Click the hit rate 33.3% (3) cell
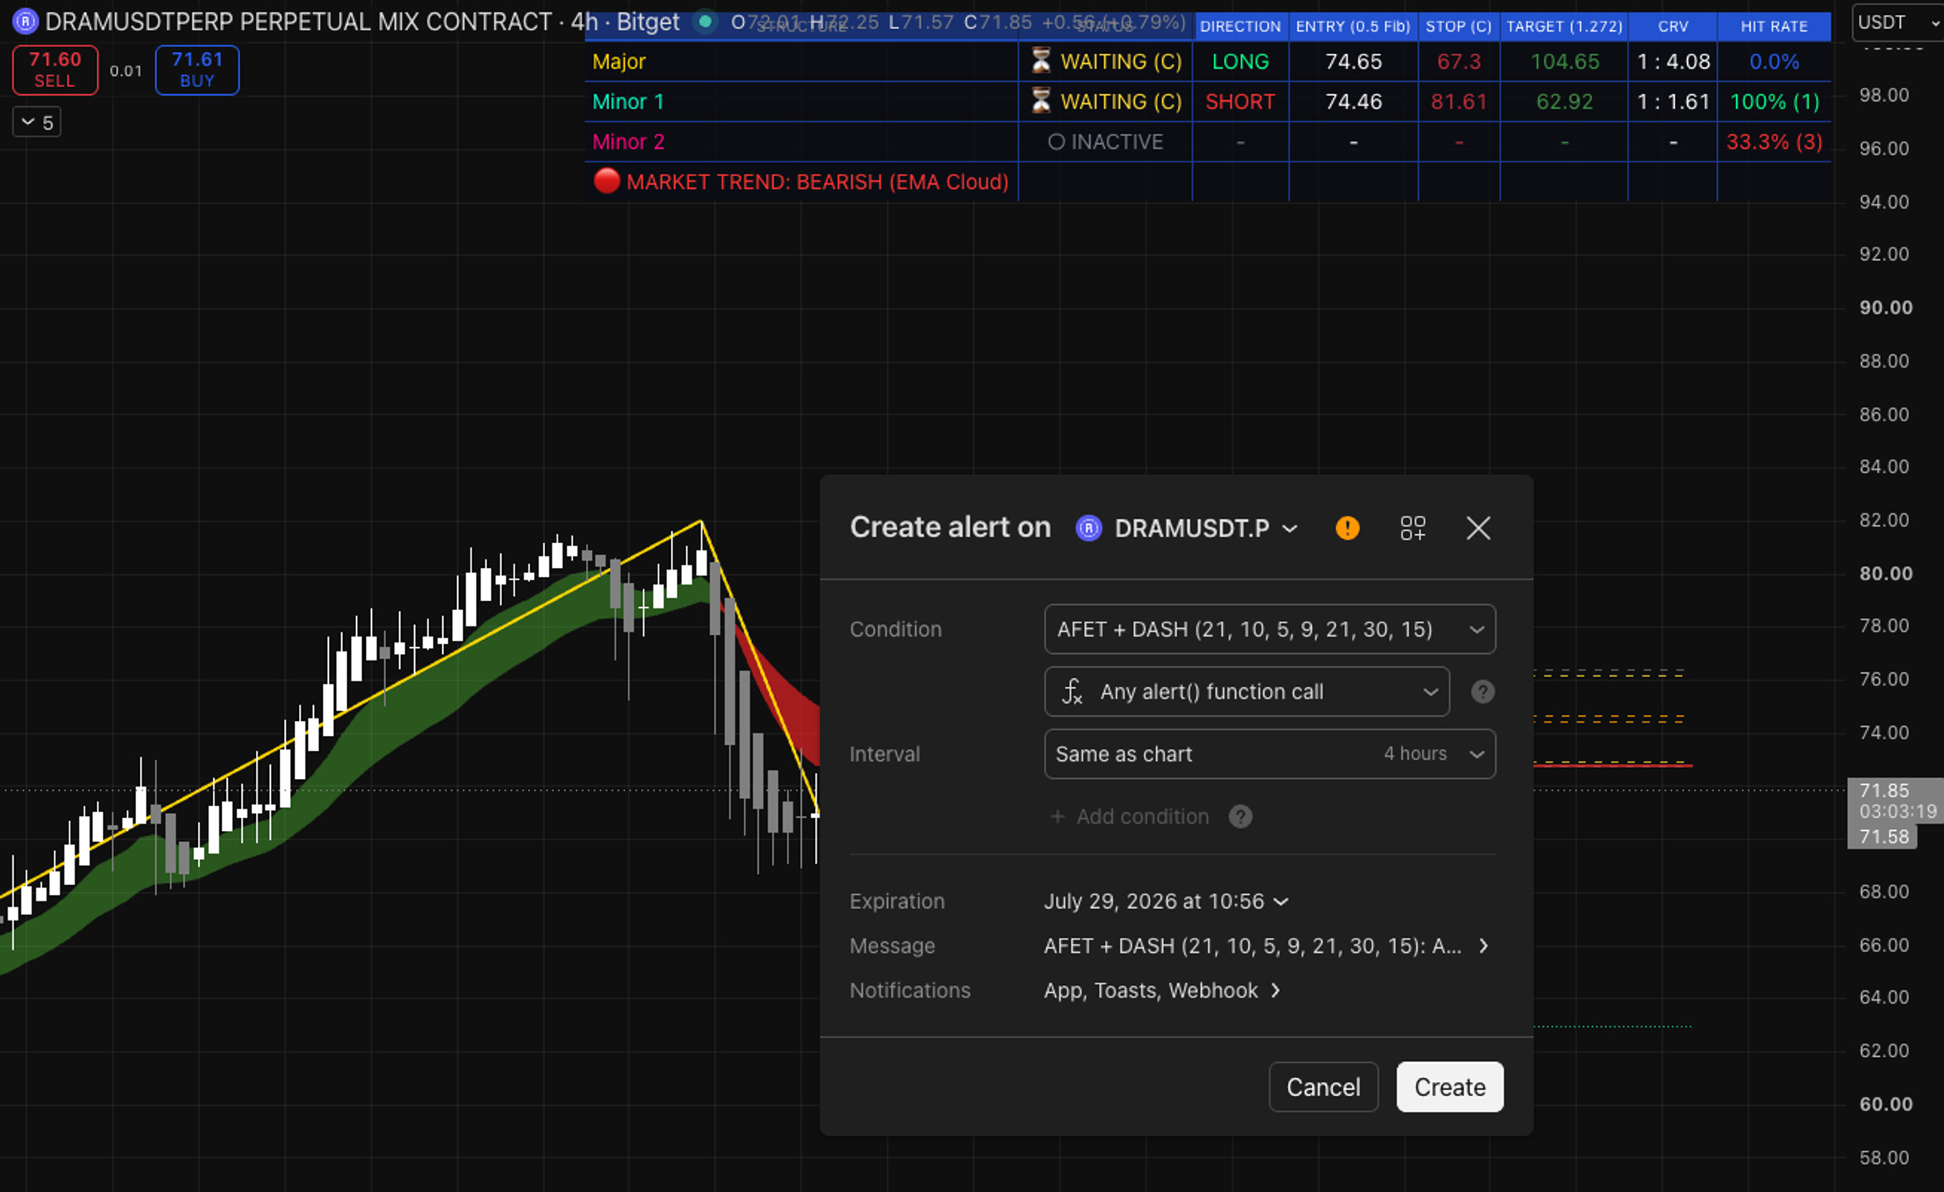Viewport: 1944px width, 1192px height. pyautogui.click(x=1774, y=142)
